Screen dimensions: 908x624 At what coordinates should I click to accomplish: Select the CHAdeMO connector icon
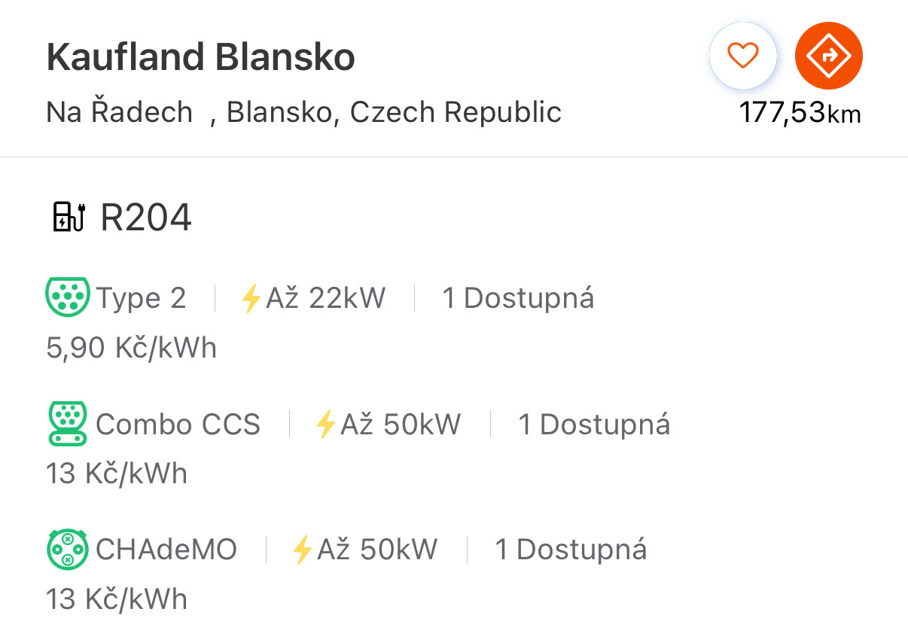point(68,549)
